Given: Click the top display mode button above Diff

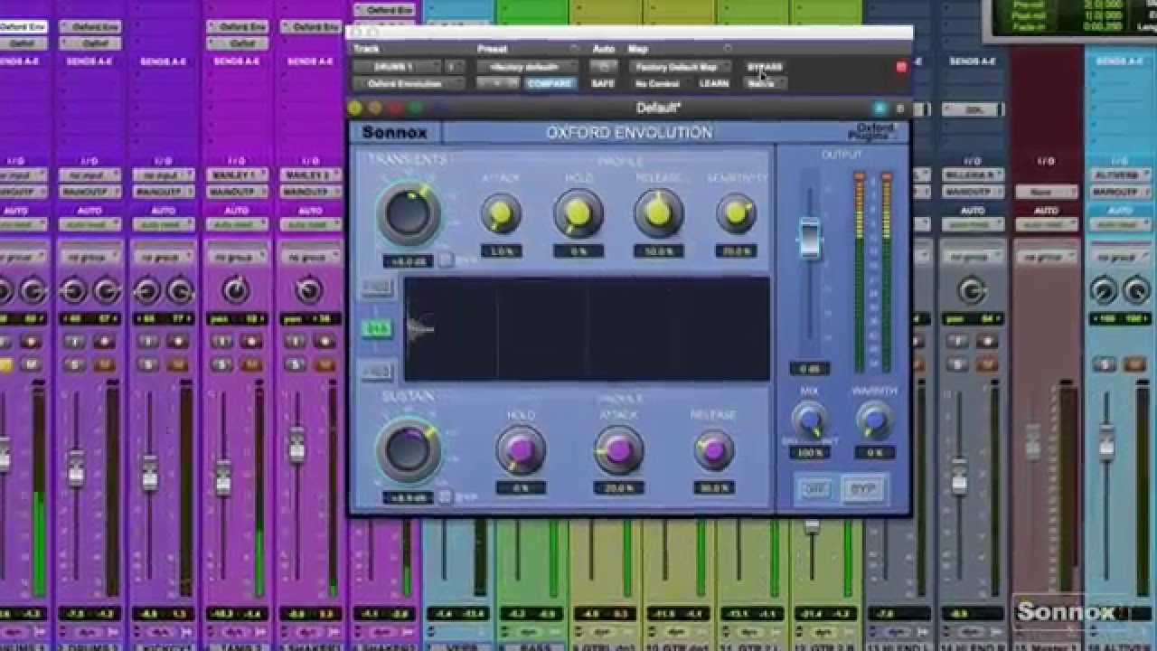Looking at the screenshot, I should tap(377, 288).
